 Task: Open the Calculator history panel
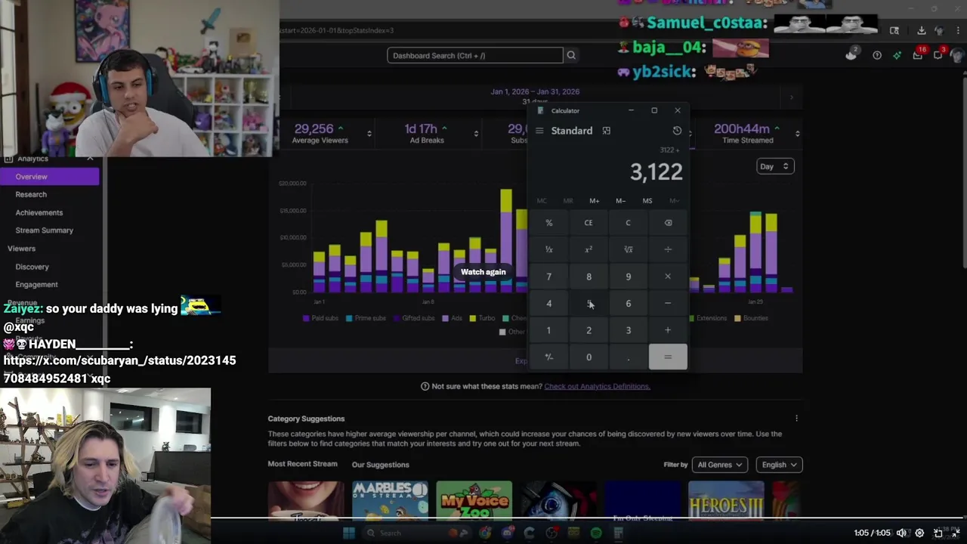click(677, 131)
